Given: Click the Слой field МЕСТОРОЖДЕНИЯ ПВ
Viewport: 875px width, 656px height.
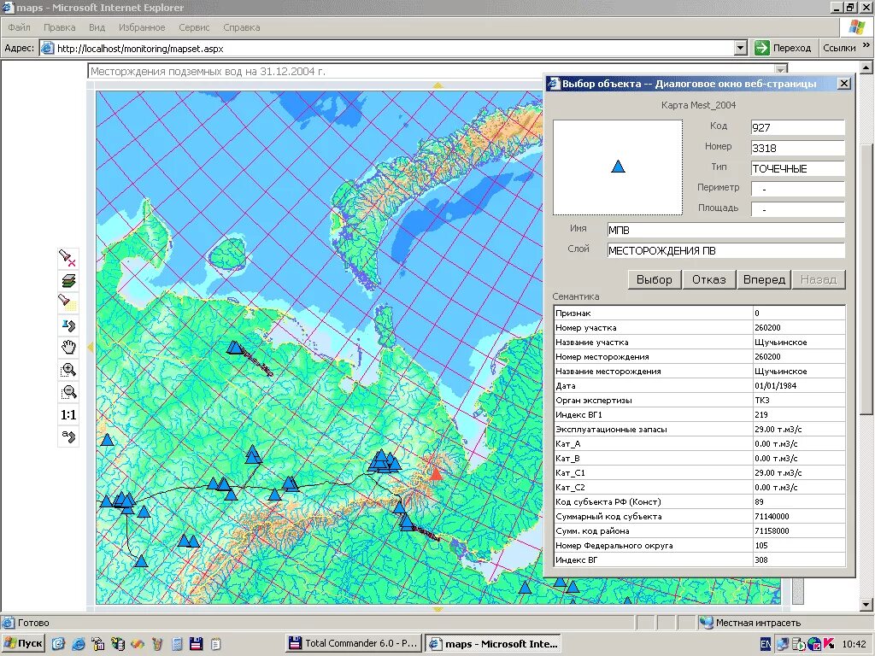Looking at the screenshot, I should click(x=725, y=250).
